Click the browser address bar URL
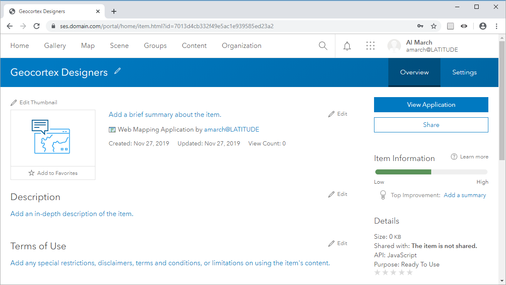 (x=167, y=26)
